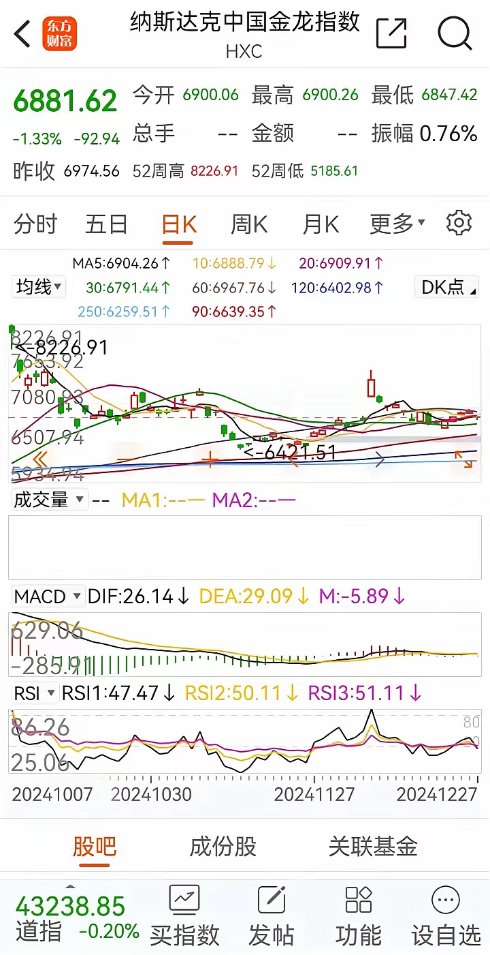Open the 功能 grid icon

pyautogui.click(x=359, y=900)
